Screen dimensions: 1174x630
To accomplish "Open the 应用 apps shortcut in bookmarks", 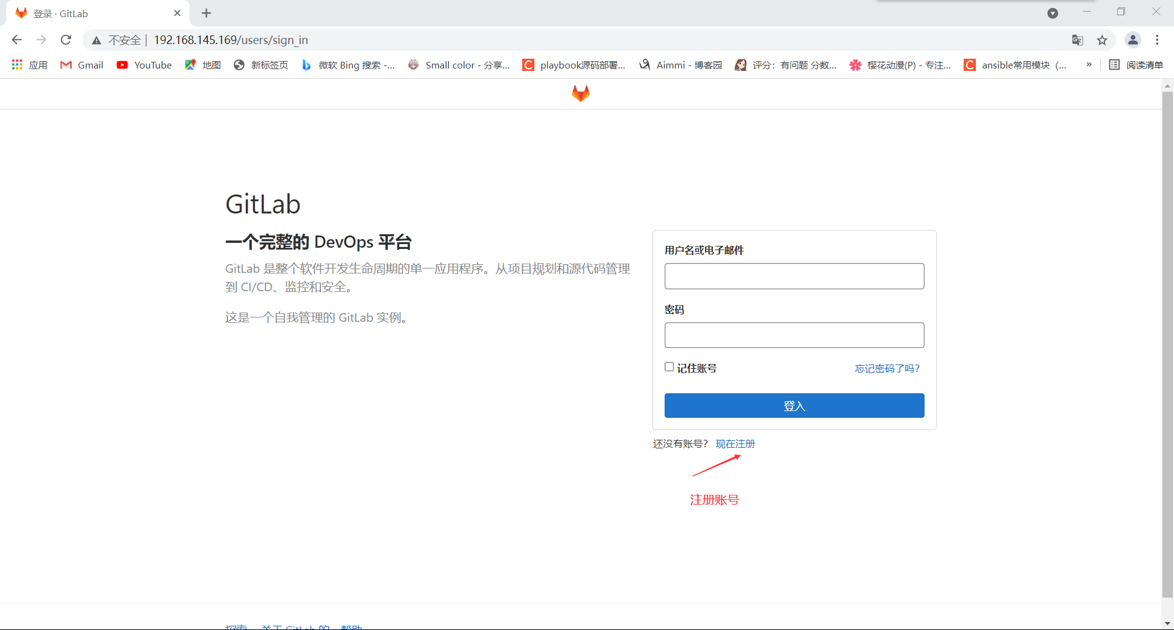I will [29, 65].
